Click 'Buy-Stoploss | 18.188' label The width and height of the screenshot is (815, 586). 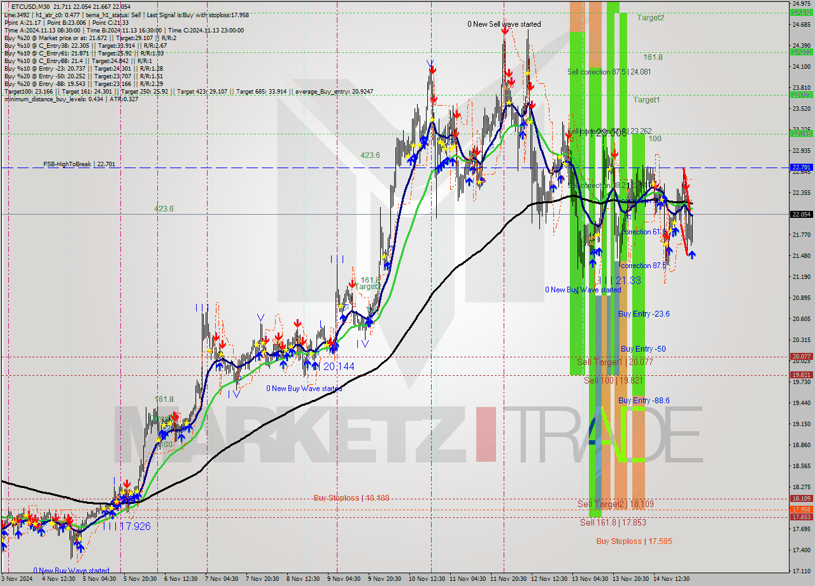pyautogui.click(x=351, y=498)
